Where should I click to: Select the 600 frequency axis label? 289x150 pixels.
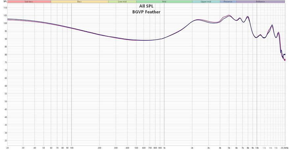pyautogui.click(x=144, y=148)
